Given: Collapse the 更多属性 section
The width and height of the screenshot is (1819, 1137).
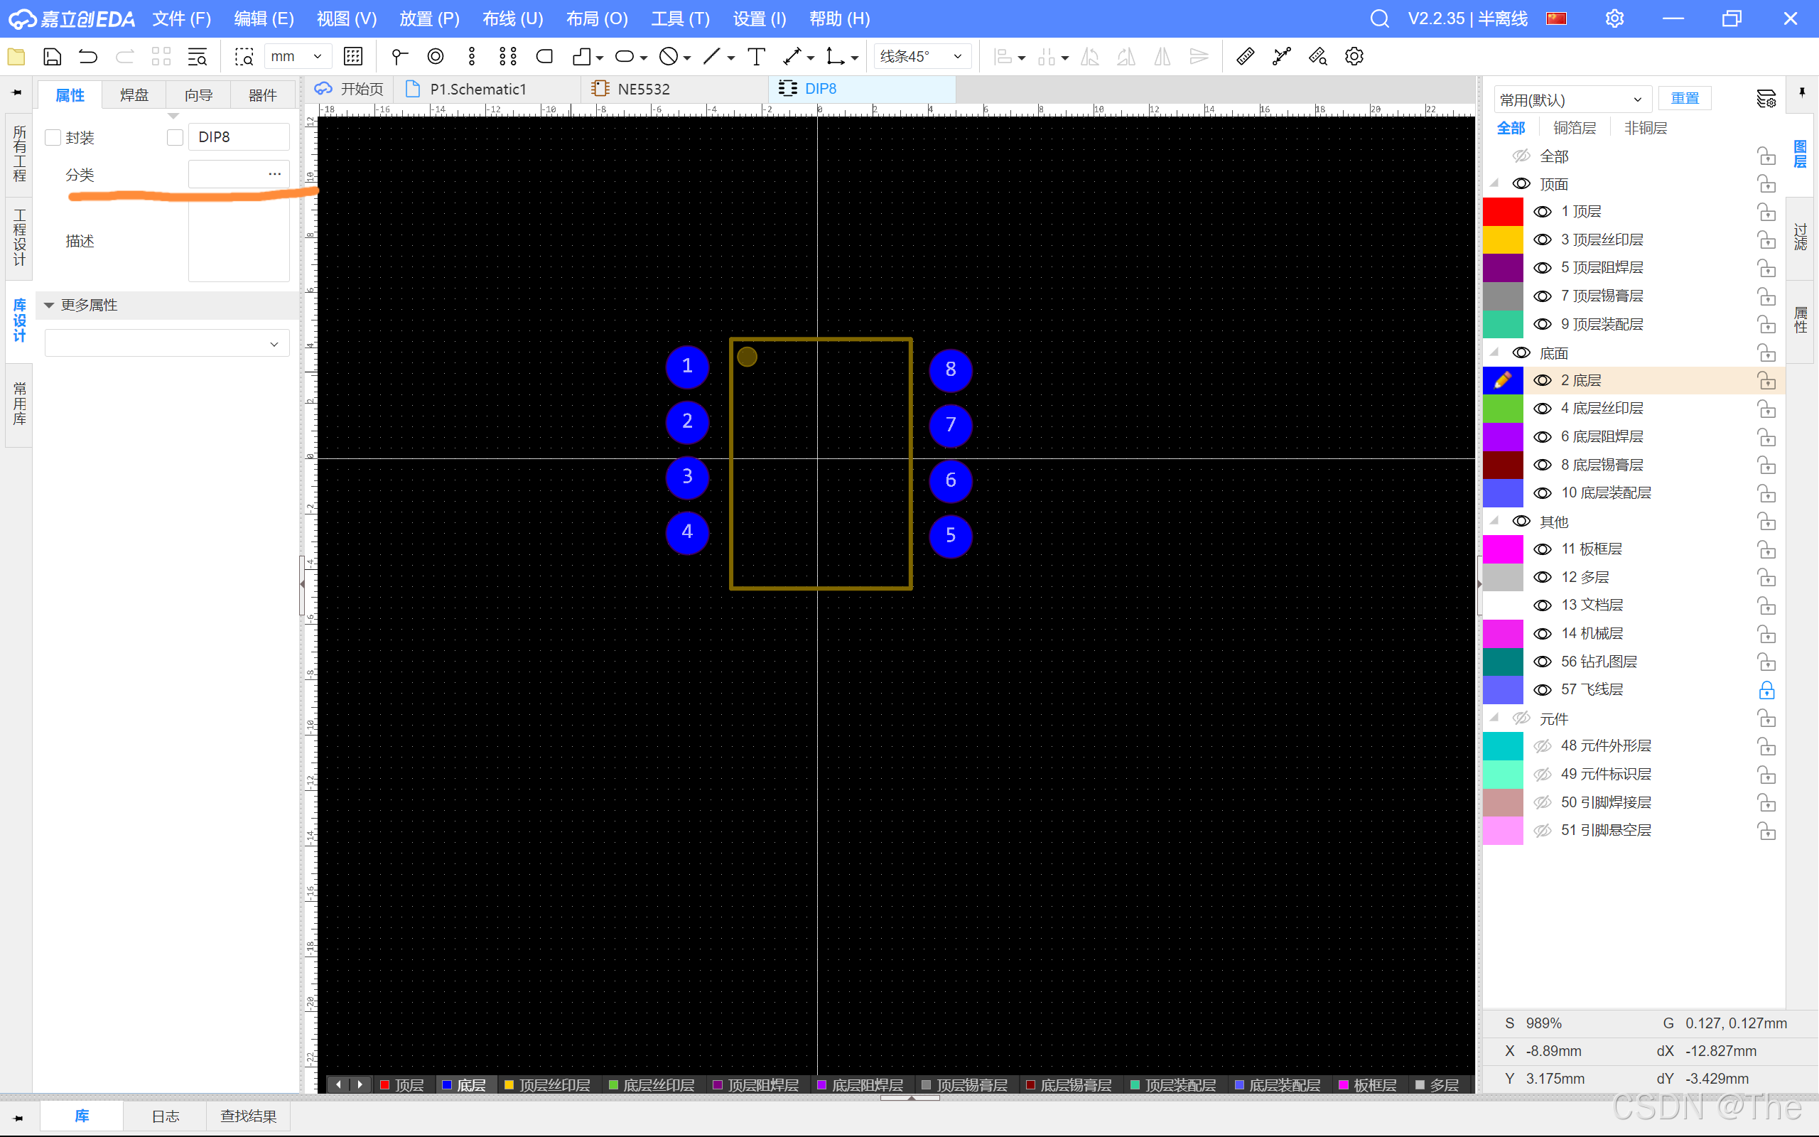Looking at the screenshot, I should pyautogui.click(x=50, y=306).
